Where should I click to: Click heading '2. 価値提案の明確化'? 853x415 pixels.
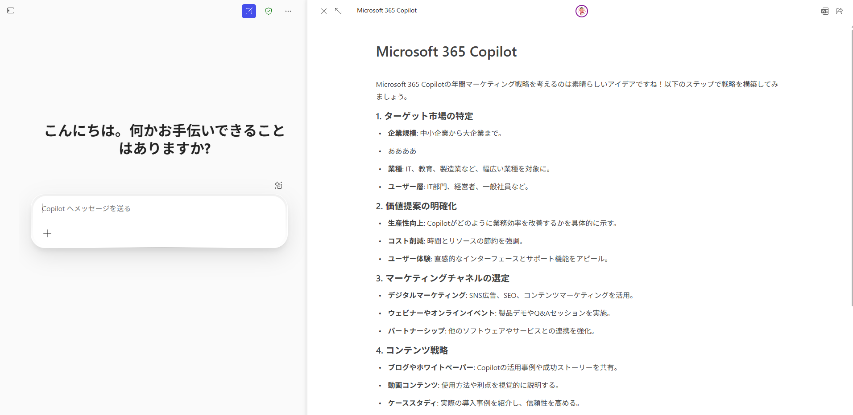click(416, 206)
